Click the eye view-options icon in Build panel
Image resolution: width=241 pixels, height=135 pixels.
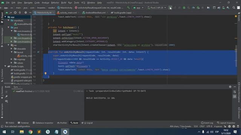(6, 101)
